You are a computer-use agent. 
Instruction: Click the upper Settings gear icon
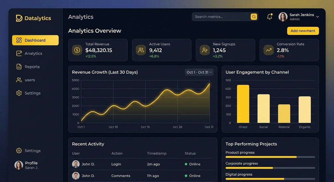click(x=19, y=93)
